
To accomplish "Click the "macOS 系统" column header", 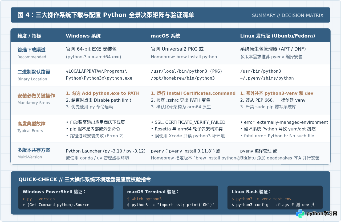I will pos(165,36).
